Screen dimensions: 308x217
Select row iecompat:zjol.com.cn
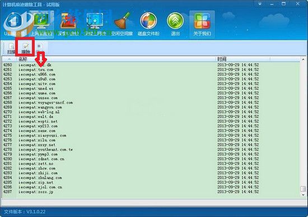[x=151, y=187]
